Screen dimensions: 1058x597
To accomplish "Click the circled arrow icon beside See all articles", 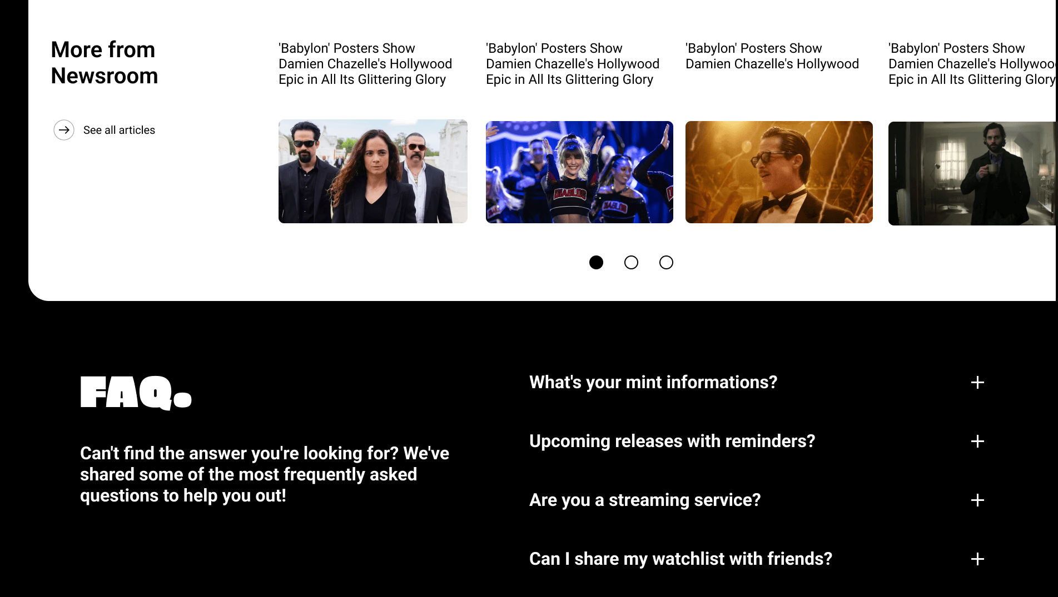I will (64, 130).
